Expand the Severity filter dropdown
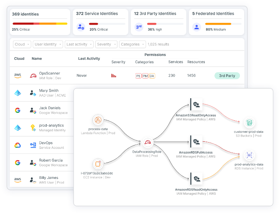Screen dimensions: 280x214 106,44
